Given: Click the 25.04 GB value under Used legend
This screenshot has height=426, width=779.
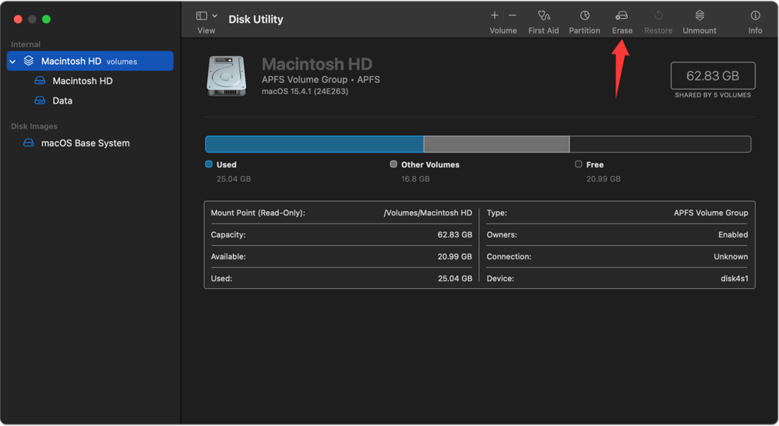Looking at the screenshot, I should 234,179.
